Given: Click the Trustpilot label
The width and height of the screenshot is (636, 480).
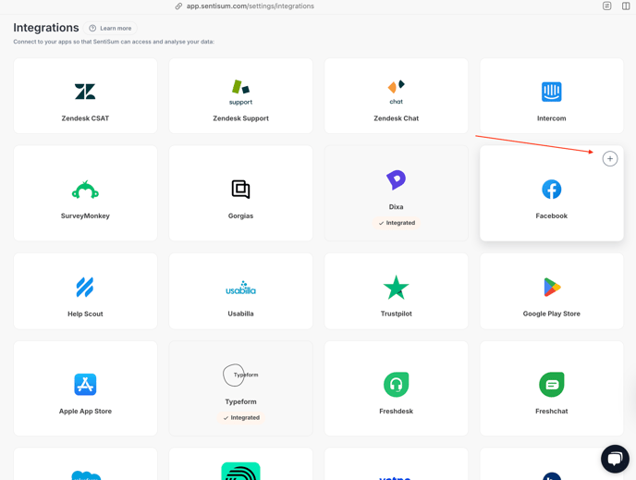Looking at the screenshot, I should point(397,314).
